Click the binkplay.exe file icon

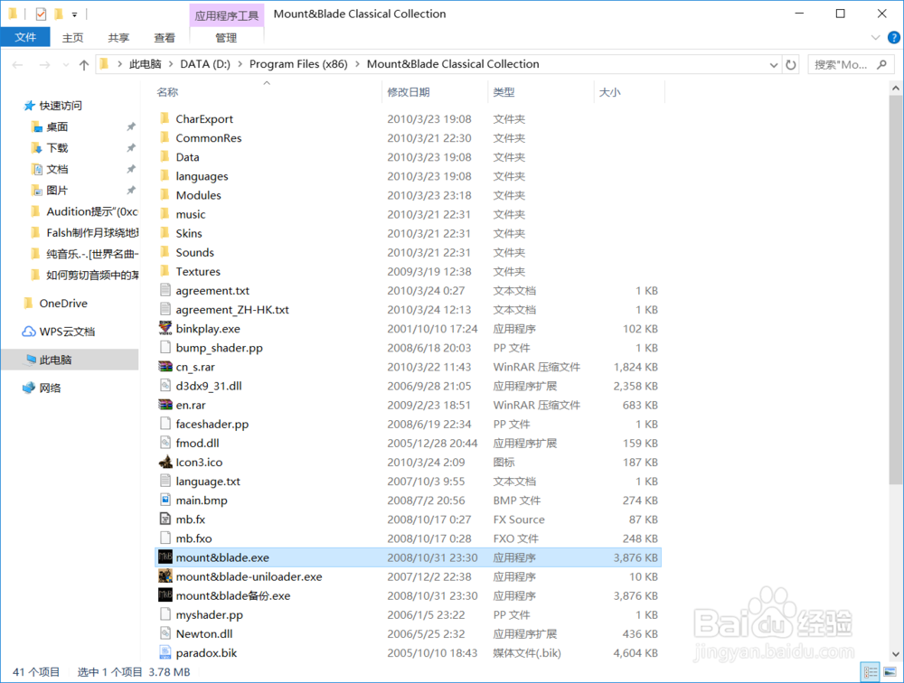[x=165, y=329]
